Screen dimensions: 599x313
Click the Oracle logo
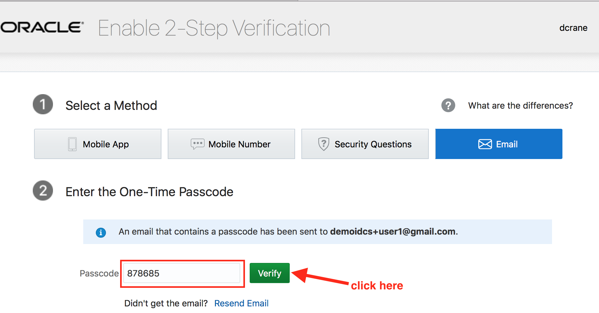[42, 27]
